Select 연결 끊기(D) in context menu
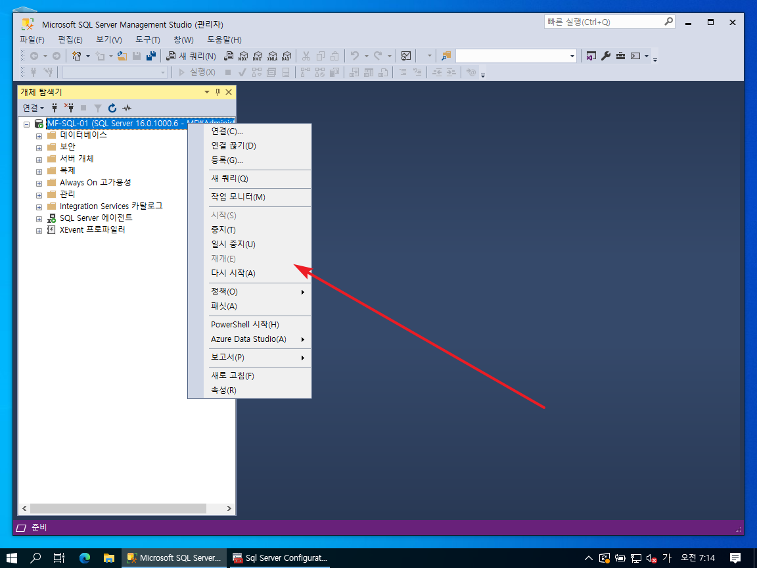Viewport: 757px width, 568px height. click(250, 146)
